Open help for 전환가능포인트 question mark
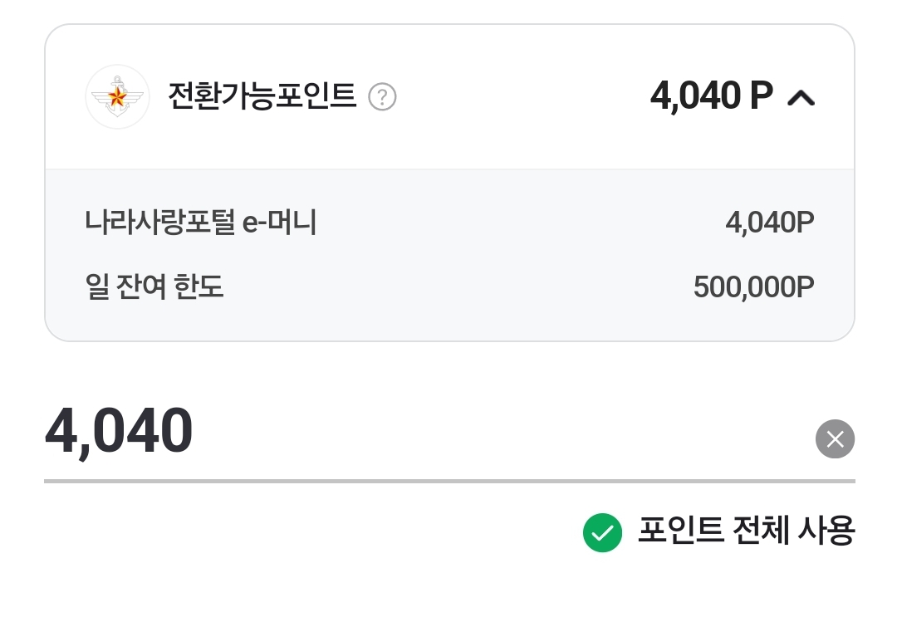 tap(382, 97)
